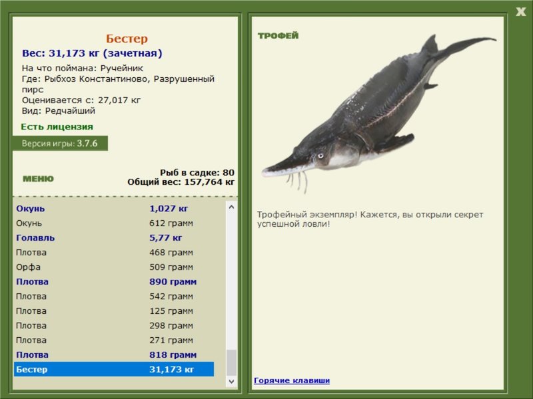Select the Плотва 271 грамм entry
The image size is (533, 399).
coord(114,340)
